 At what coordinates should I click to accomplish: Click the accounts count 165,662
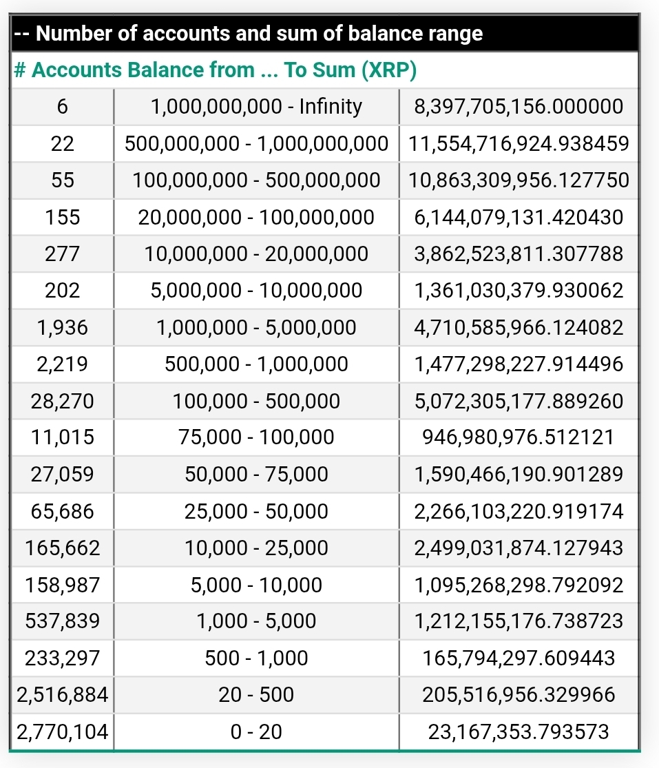[x=63, y=548]
